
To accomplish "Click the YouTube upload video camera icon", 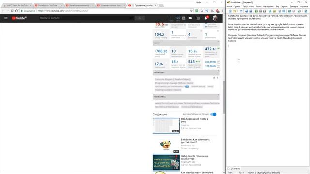I will 190,18.
